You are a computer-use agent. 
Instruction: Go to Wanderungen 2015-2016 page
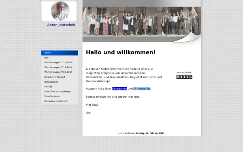pos(60,62)
